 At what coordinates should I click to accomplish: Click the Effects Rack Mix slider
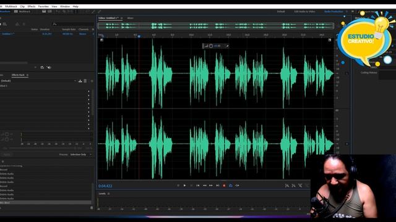[x=43, y=148]
